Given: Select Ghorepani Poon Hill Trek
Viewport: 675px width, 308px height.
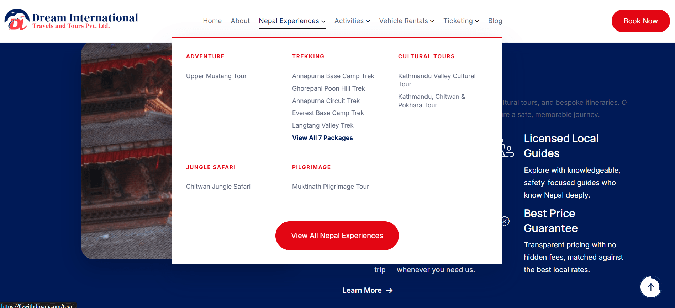Looking at the screenshot, I should [328, 88].
